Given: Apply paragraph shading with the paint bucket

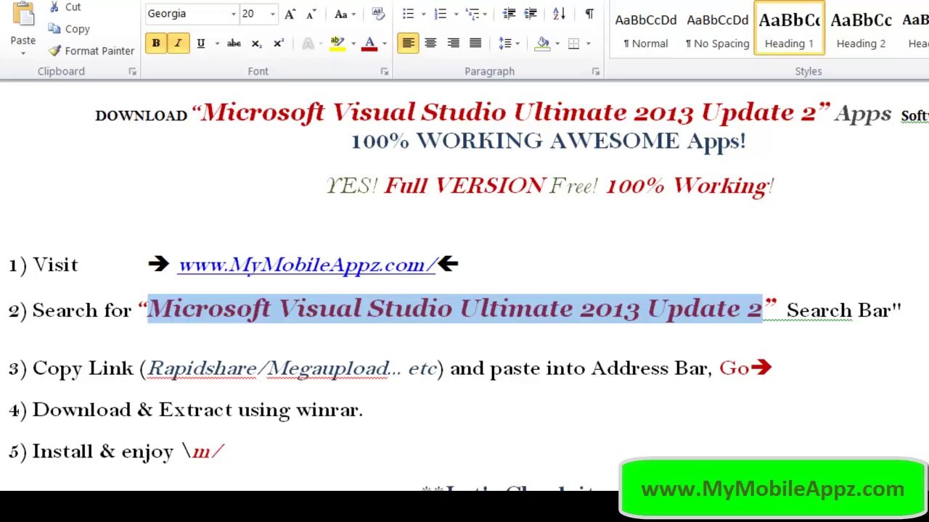Looking at the screenshot, I should (x=542, y=43).
